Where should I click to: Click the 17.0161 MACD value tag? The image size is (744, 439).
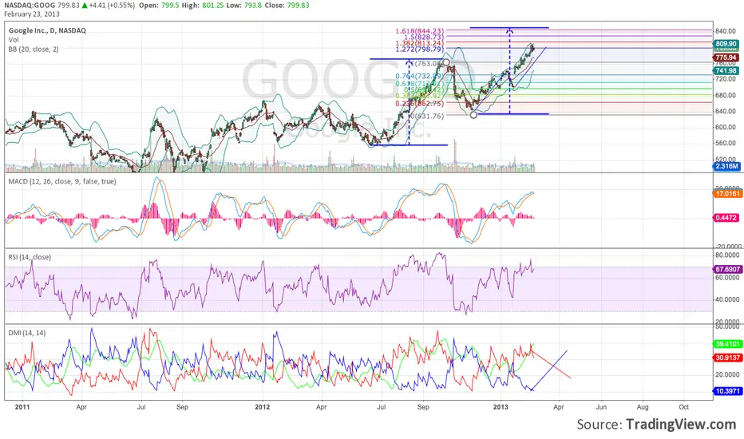pyautogui.click(x=727, y=194)
